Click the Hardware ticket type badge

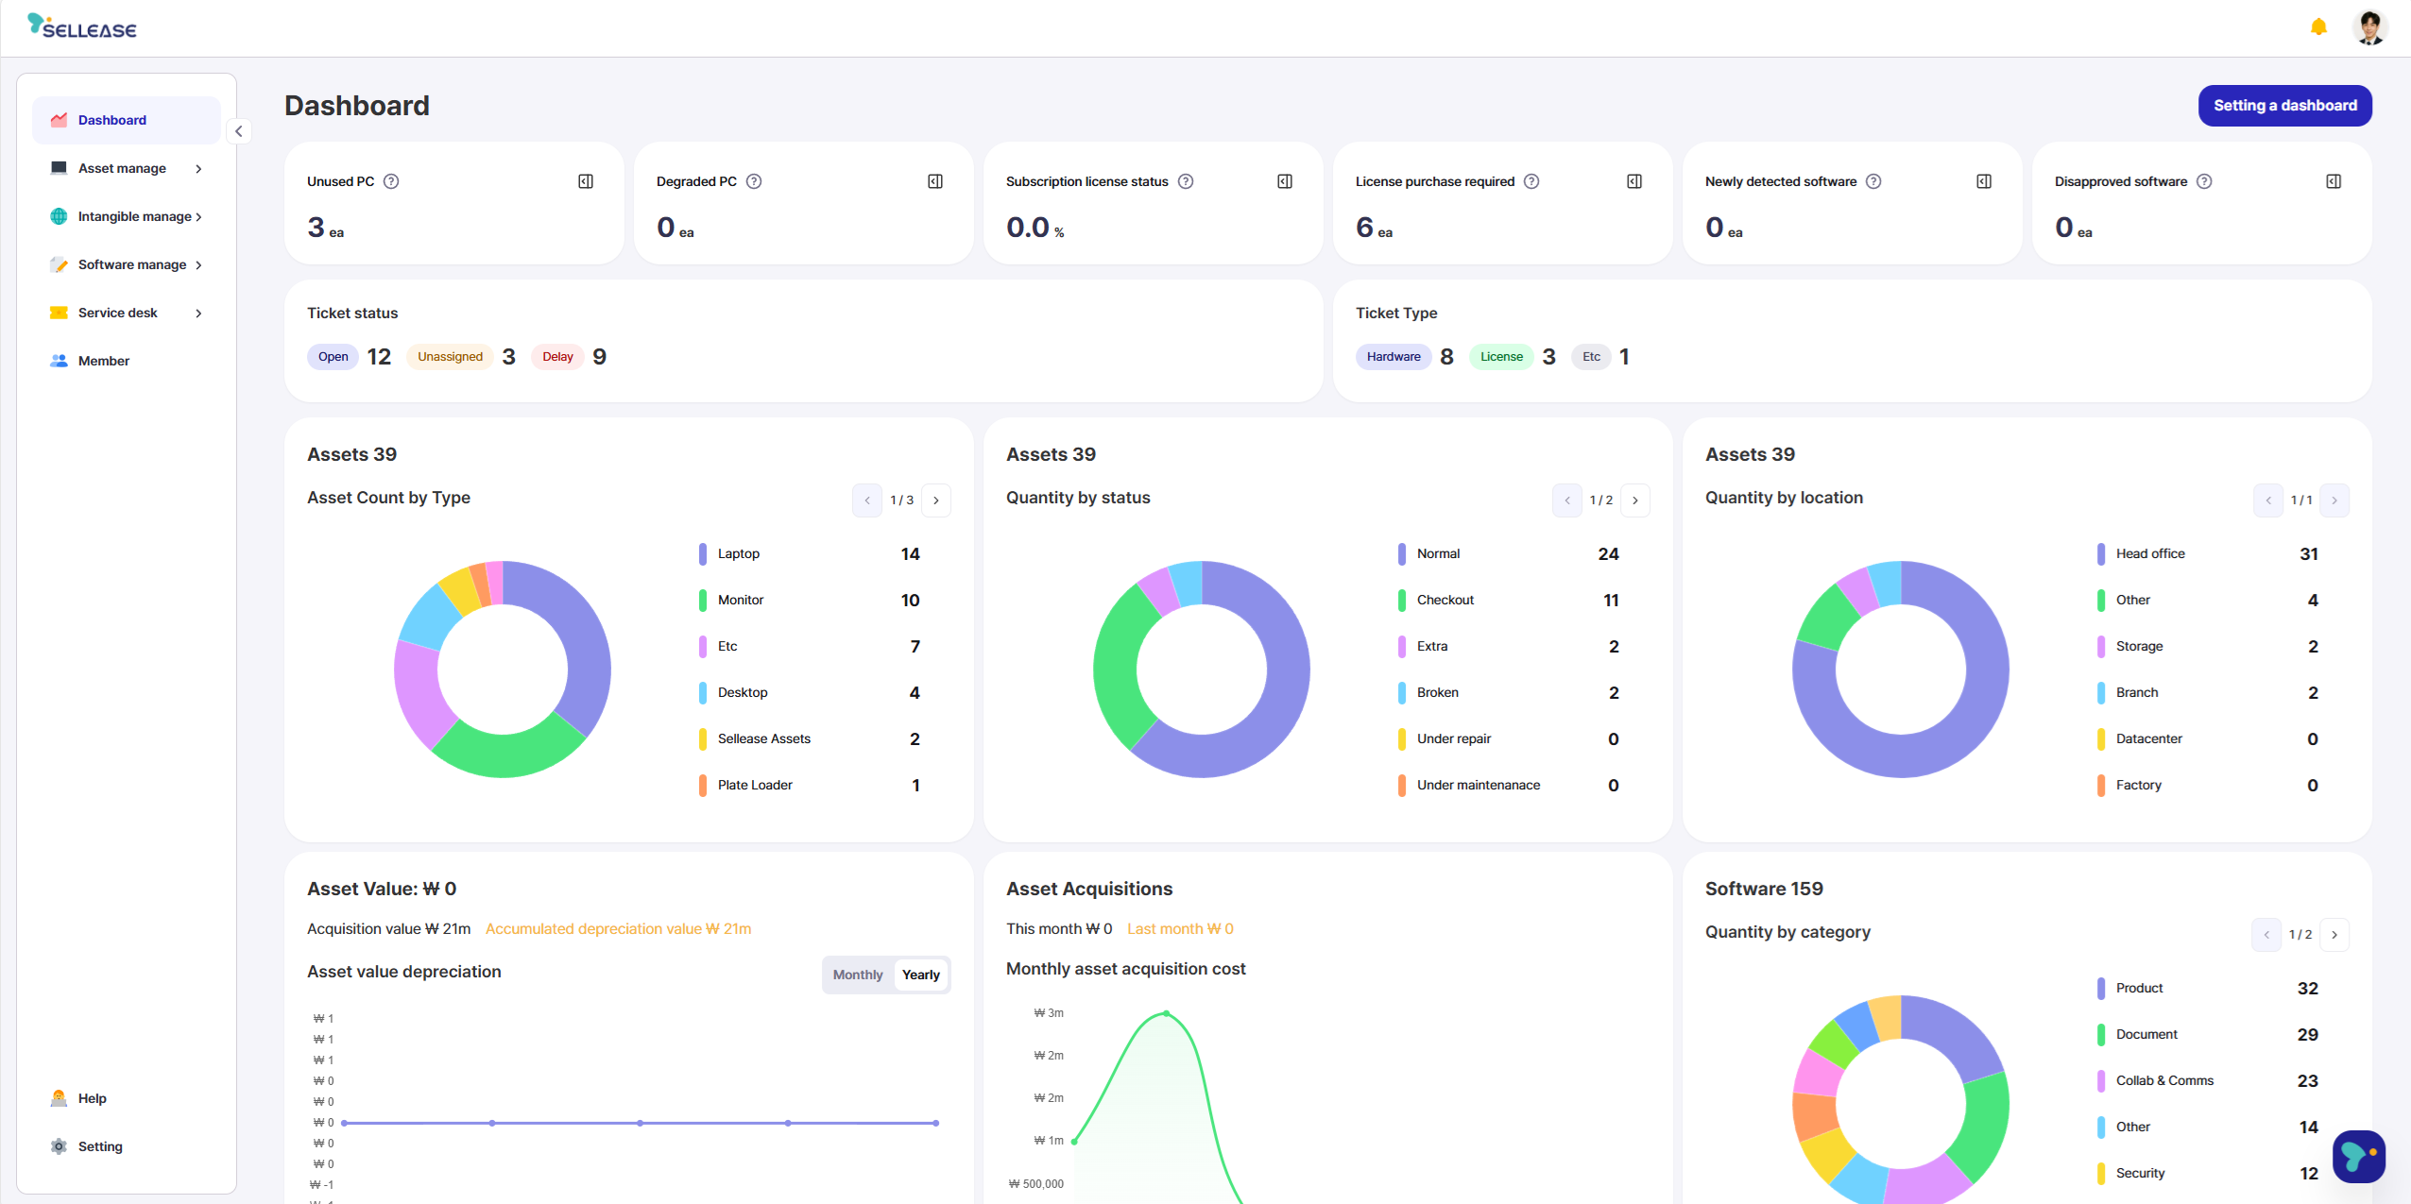tap(1394, 357)
